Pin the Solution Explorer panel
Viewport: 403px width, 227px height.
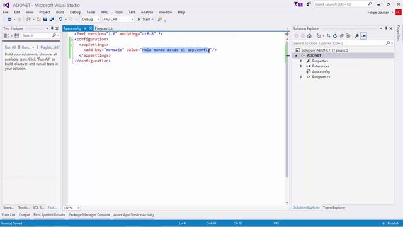pyautogui.click(x=386, y=28)
